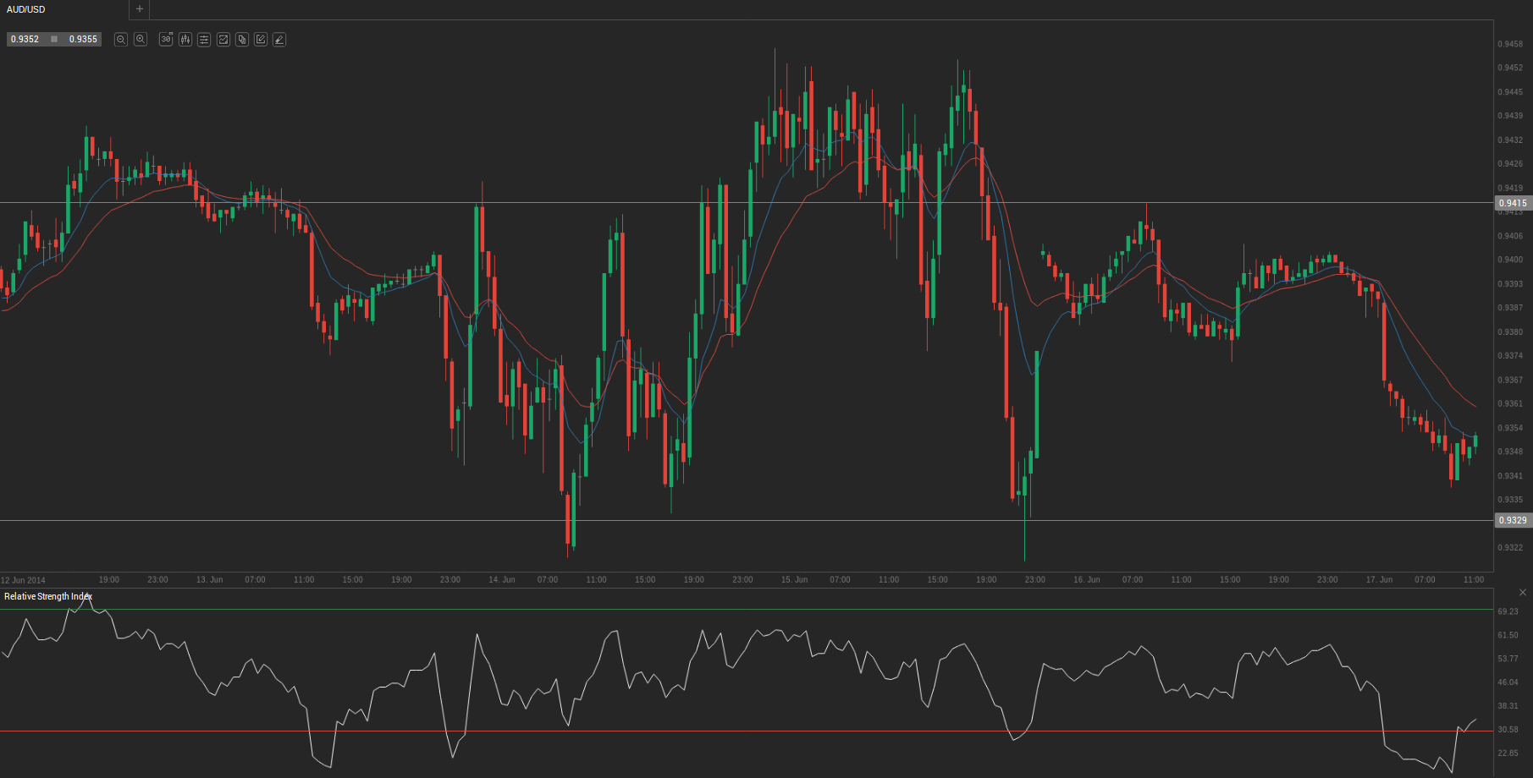The height and width of the screenshot is (778, 1533).
Task: Open the 30-minute timeframe selector
Action: tap(166, 40)
